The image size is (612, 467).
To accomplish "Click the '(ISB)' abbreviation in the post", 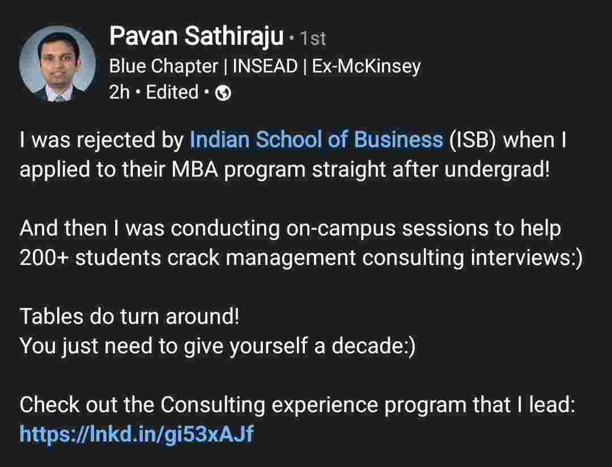I will [x=473, y=140].
